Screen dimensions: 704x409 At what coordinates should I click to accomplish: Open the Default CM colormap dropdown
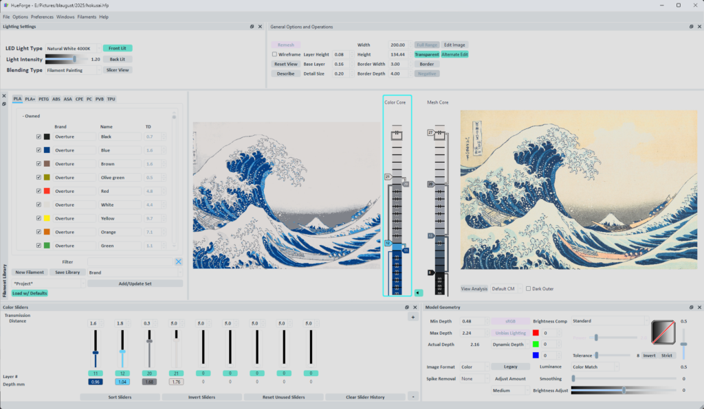(x=507, y=289)
